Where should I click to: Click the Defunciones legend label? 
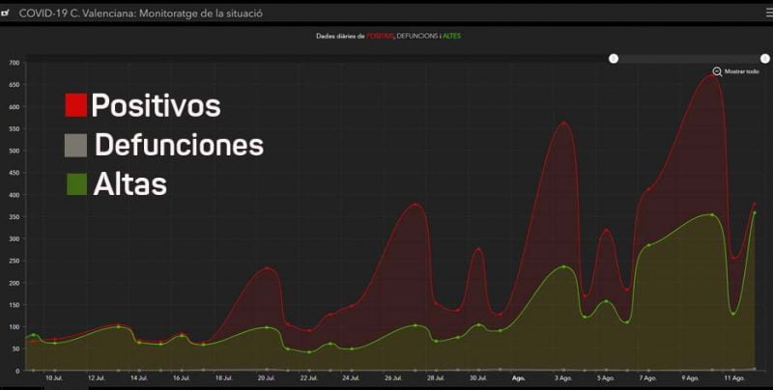[179, 145]
